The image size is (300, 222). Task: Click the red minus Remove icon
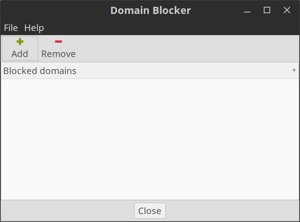(x=58, y=42)
